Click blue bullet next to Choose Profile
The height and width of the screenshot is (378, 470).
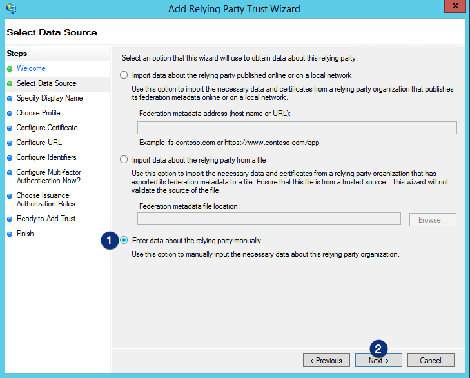(x=10, y=114)
